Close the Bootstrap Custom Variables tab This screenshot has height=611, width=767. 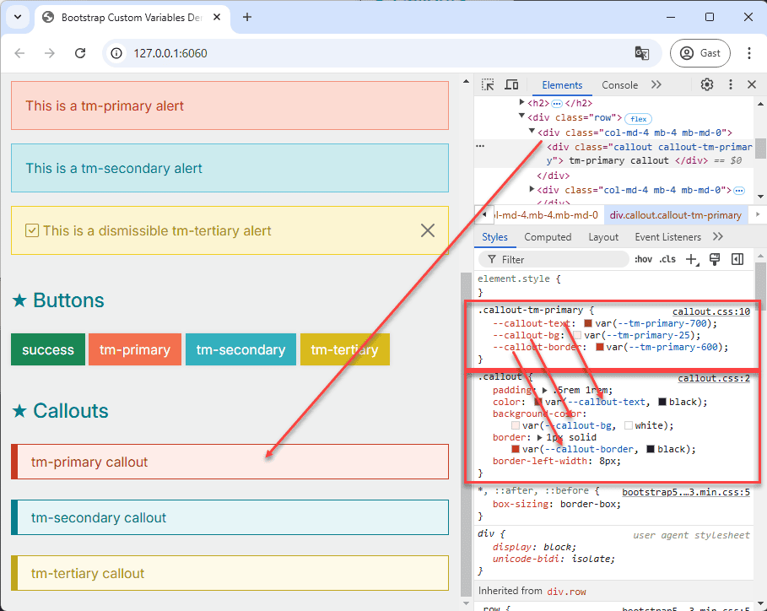(217, 17)
